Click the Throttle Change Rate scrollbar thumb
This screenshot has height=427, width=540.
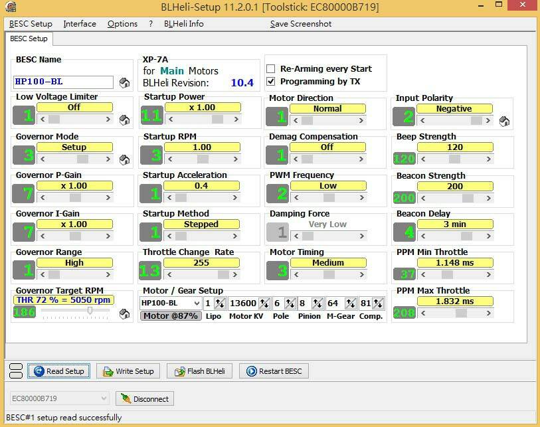tap(223, 275)
